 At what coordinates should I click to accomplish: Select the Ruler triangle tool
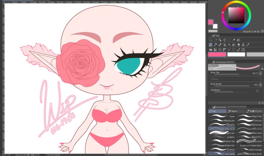click(224, 50)
